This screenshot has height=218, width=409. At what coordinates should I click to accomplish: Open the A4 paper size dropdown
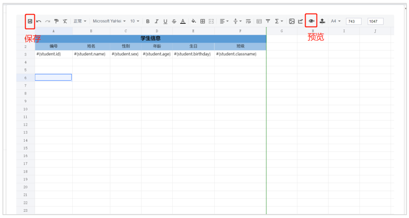pos(336,21)
